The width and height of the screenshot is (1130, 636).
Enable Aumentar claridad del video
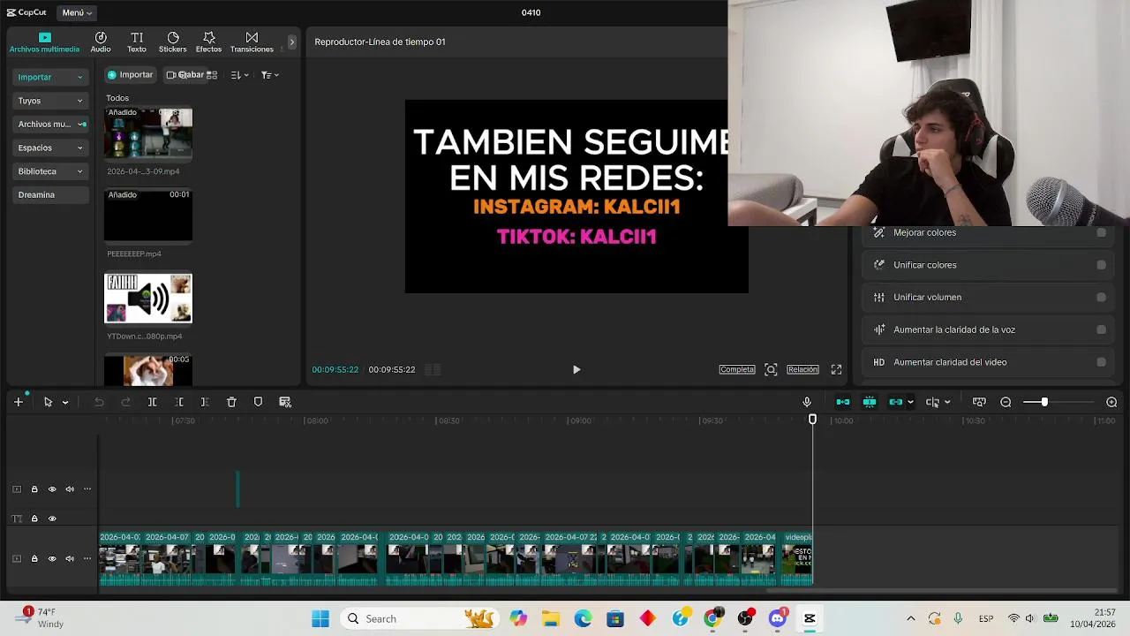point(1101,362)
